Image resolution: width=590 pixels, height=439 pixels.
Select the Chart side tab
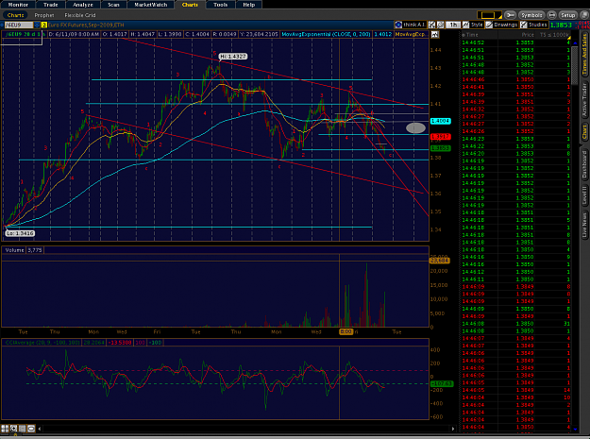point(584,132)
